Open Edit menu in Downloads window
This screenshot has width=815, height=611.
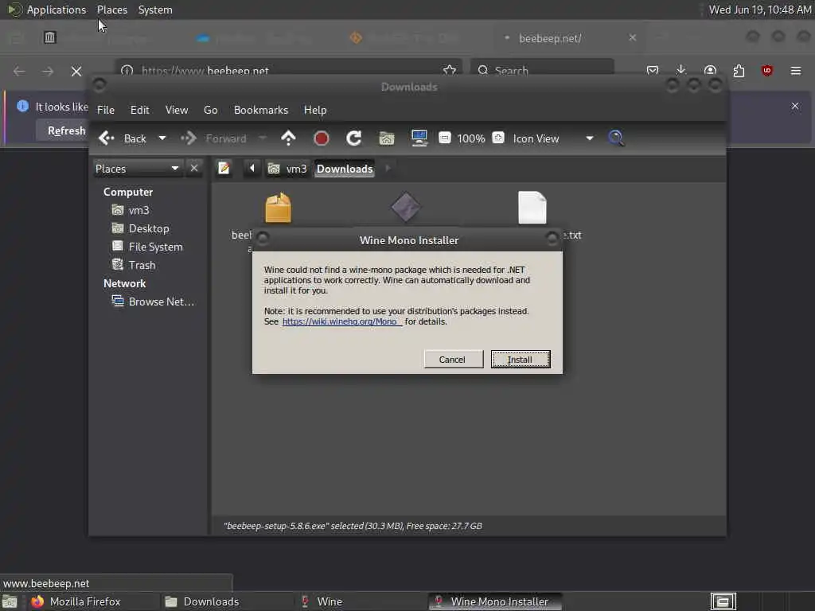(x=140, y=110)
